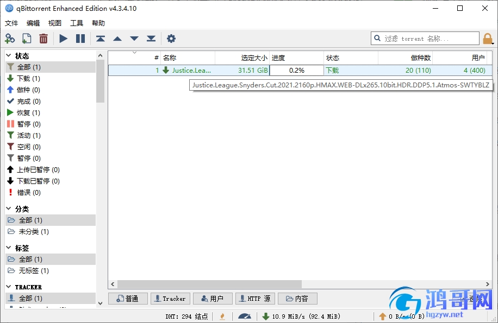498x323 pixels.
Task: Open options via gear icon
Action: pyautogui.click(x=171, y=39)
